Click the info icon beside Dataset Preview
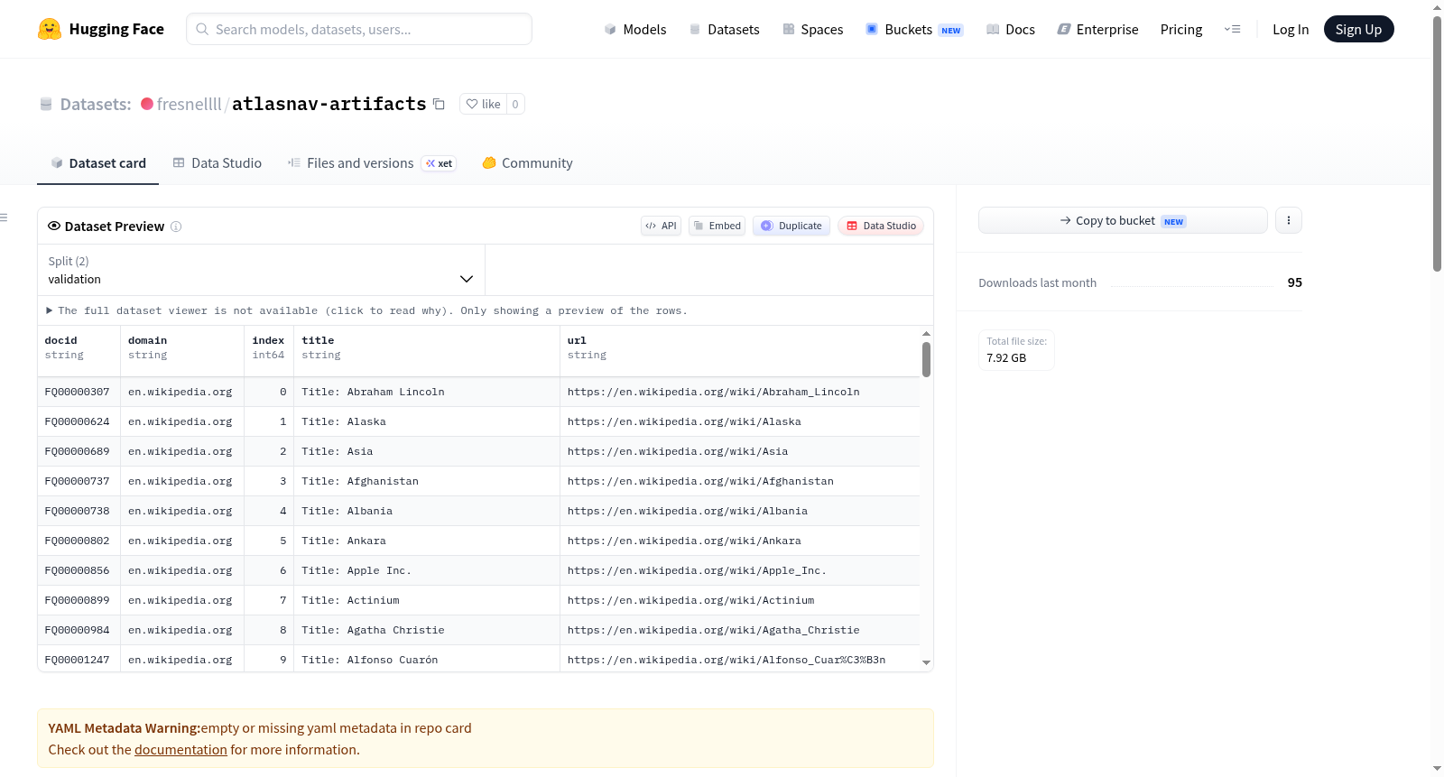Image resolution: width=1444 pixels, height=777 pixels. point(176,227)
